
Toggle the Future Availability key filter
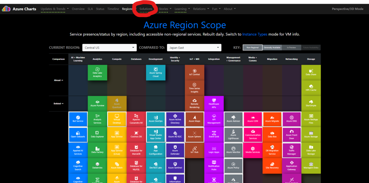point(311,47)
